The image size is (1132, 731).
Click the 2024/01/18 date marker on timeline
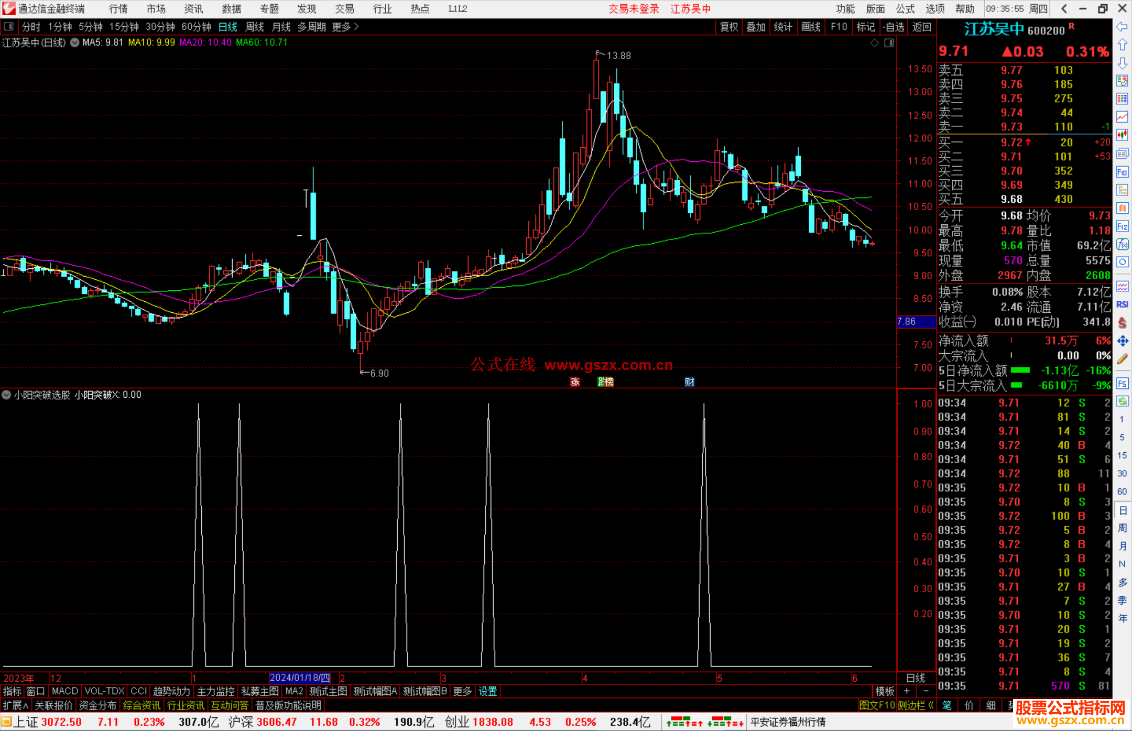300,678
